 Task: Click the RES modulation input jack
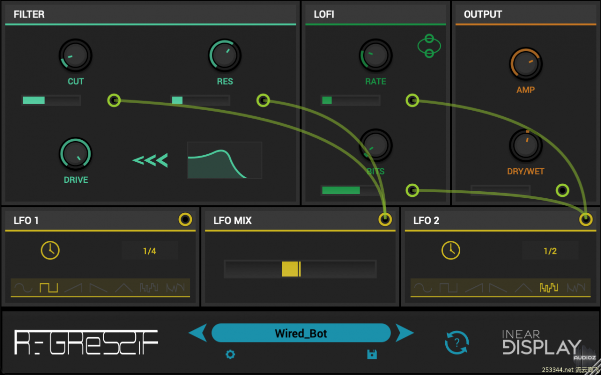point(263,101)
